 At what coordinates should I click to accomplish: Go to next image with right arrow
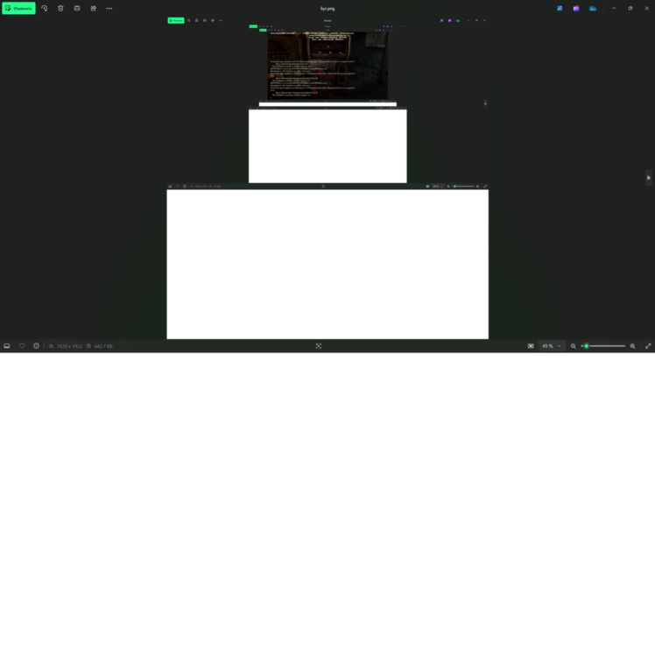(649, 178)
